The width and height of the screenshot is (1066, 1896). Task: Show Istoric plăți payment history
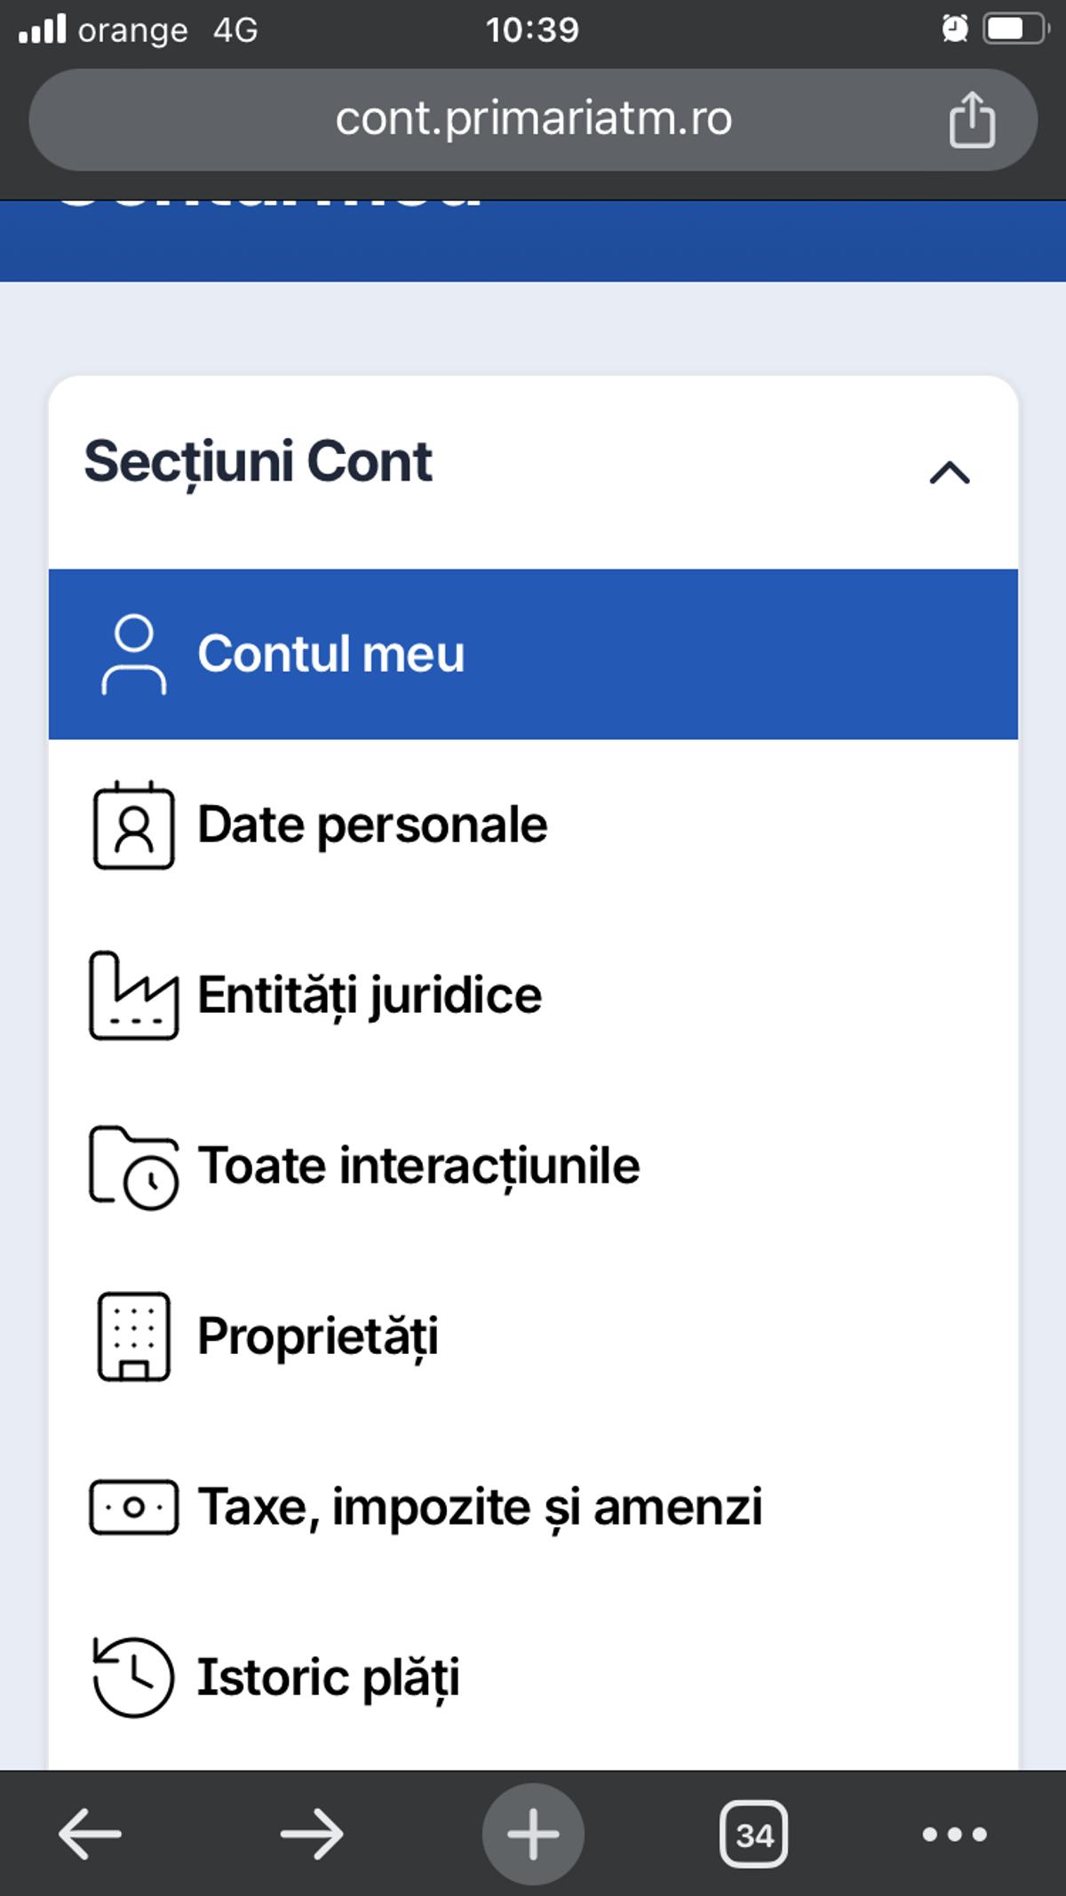point(533,1677)
